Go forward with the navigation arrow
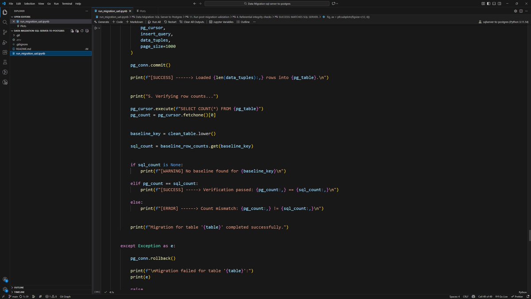 201,4
